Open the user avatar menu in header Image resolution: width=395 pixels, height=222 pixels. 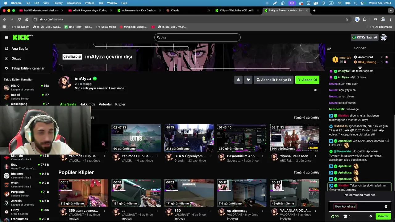coord(384,37)
